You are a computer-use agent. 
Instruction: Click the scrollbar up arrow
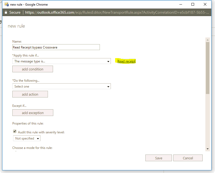pyautogui.click(x=208, y=40)
